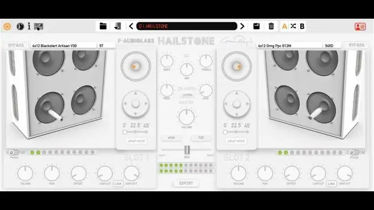Select A comparison state
Image resolution: width=374 pixels, height=210 pixels.
(284, 26)
